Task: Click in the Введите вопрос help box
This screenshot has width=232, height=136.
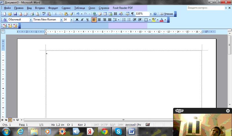Action: tap(206, 8)
